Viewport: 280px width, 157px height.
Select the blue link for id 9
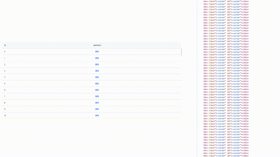click(97, 109)
